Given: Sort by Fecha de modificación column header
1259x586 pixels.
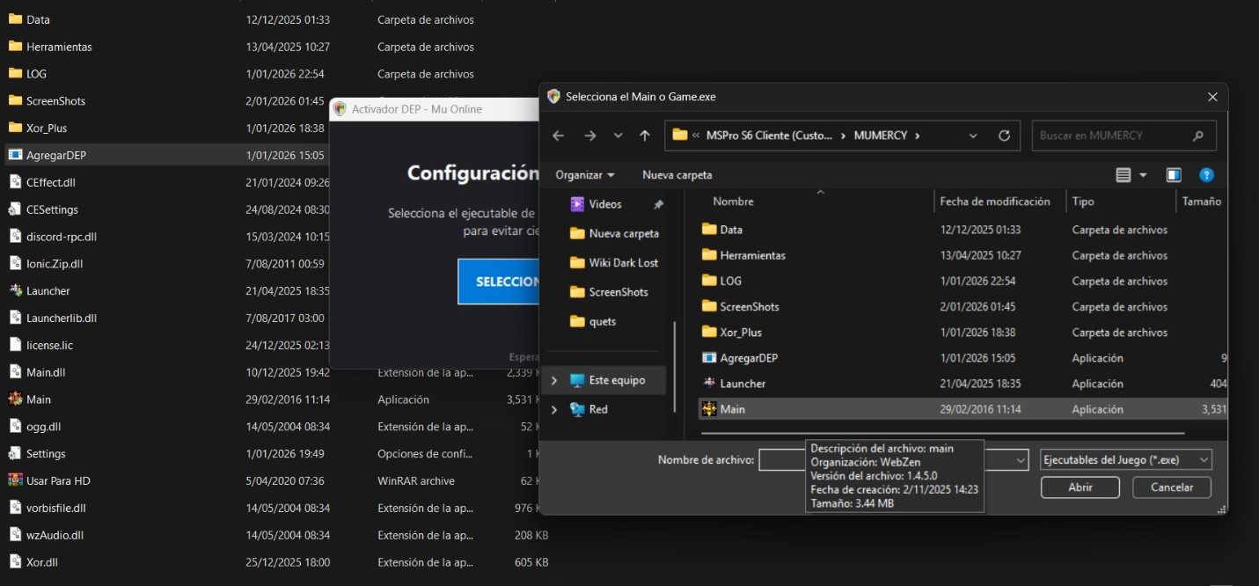Looking at the screenshot, I should (x=994, y=201).
